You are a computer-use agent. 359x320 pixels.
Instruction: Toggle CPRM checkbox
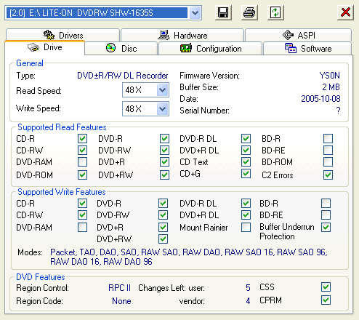coord(326,300)
